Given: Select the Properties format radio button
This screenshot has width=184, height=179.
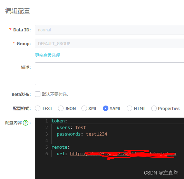Looking at the screenshot, I should (x=154, y=108).
